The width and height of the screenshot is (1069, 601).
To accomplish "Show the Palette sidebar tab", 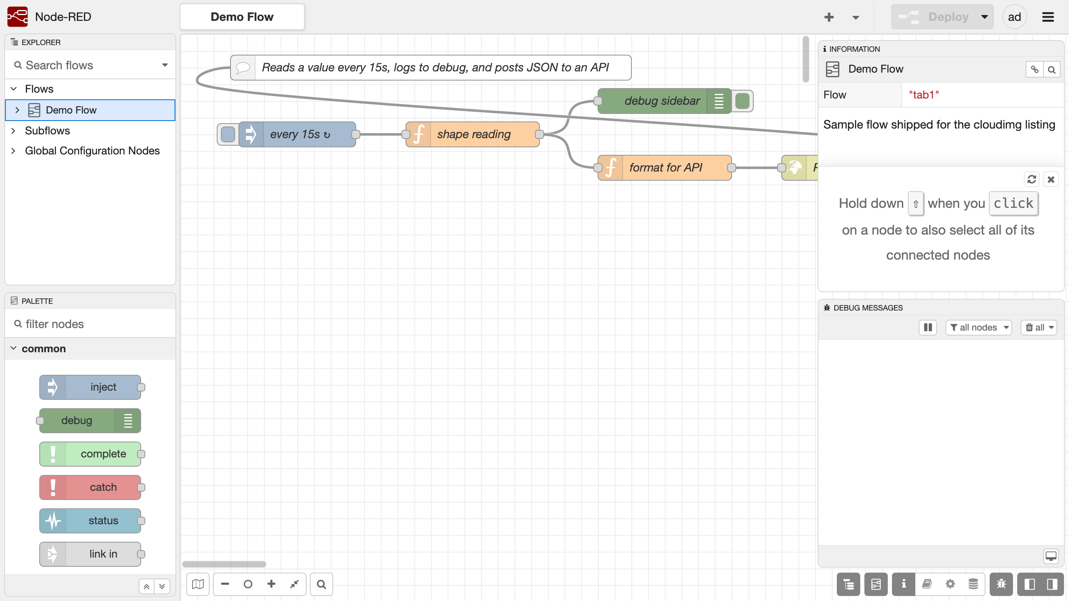I will click(x=876, y=584).
